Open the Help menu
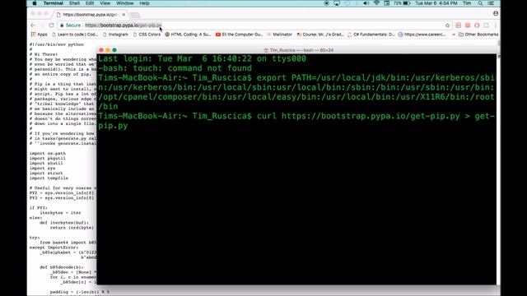The width and height of the screenshot is (527, 296). point(144,3)
